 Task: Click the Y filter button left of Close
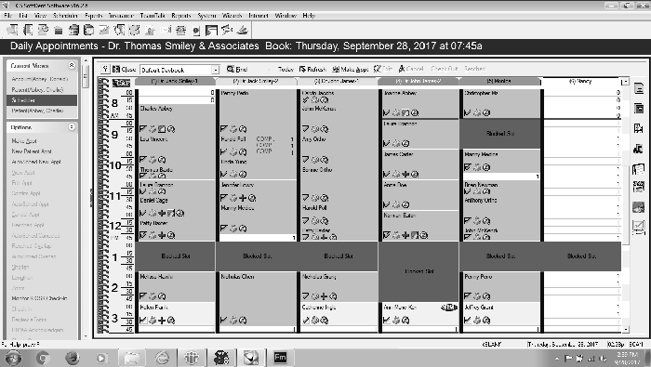point(105,70)
